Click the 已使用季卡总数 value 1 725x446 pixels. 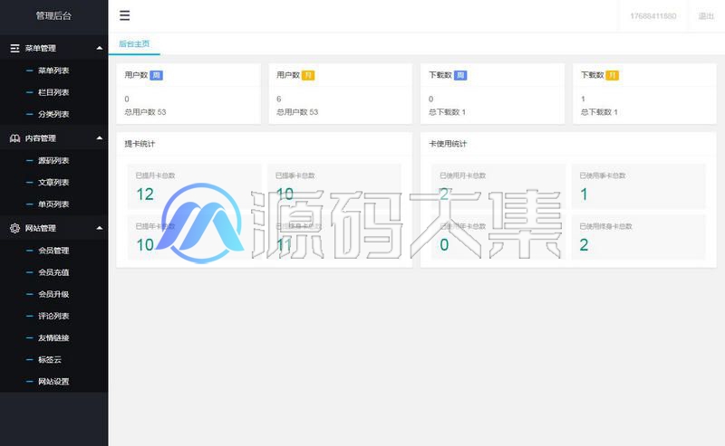[584, 195]
